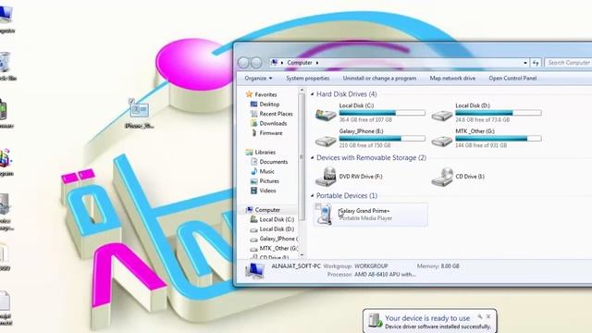Click the Forward navigation button
Viewport: 592px width, 333px height.
point(256,63)
